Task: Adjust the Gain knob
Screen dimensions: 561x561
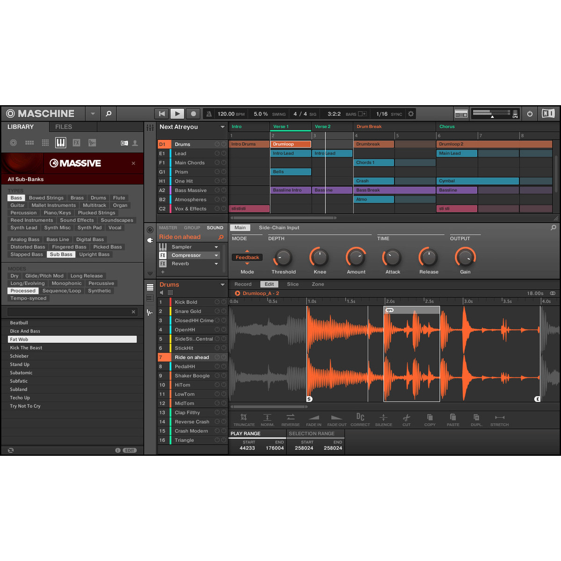Action: coord(465,257)
